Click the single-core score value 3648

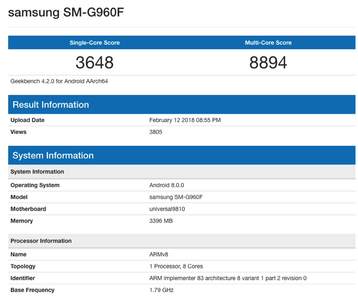click(94, 63)
